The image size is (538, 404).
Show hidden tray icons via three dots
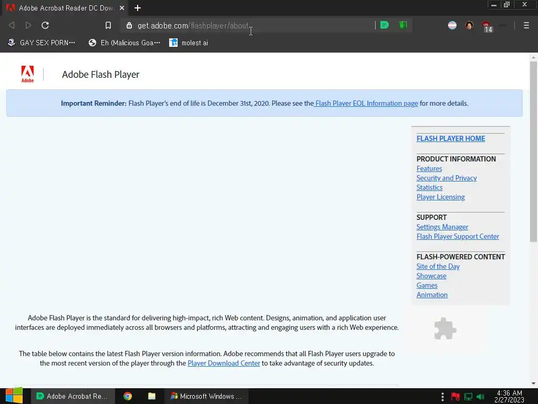442,397
